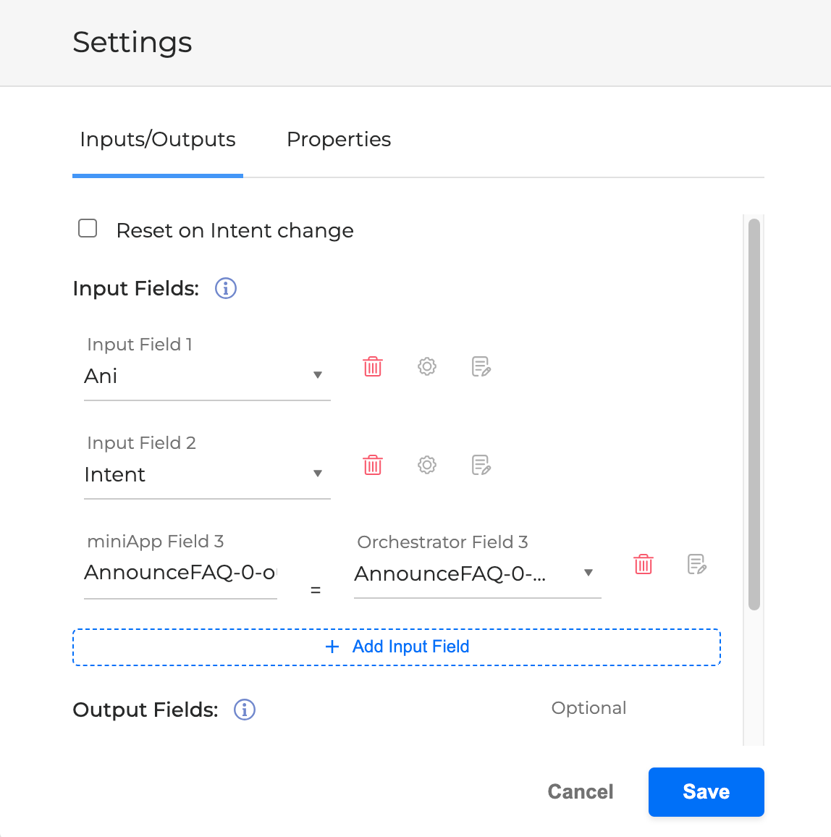The height and width of the screenshot is (837, 831).
Task: Show info tooltip for Output Fields
Action: (x=245, y=710)
